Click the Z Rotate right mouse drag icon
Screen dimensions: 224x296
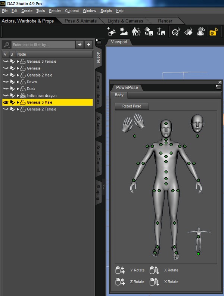(120, 282)
